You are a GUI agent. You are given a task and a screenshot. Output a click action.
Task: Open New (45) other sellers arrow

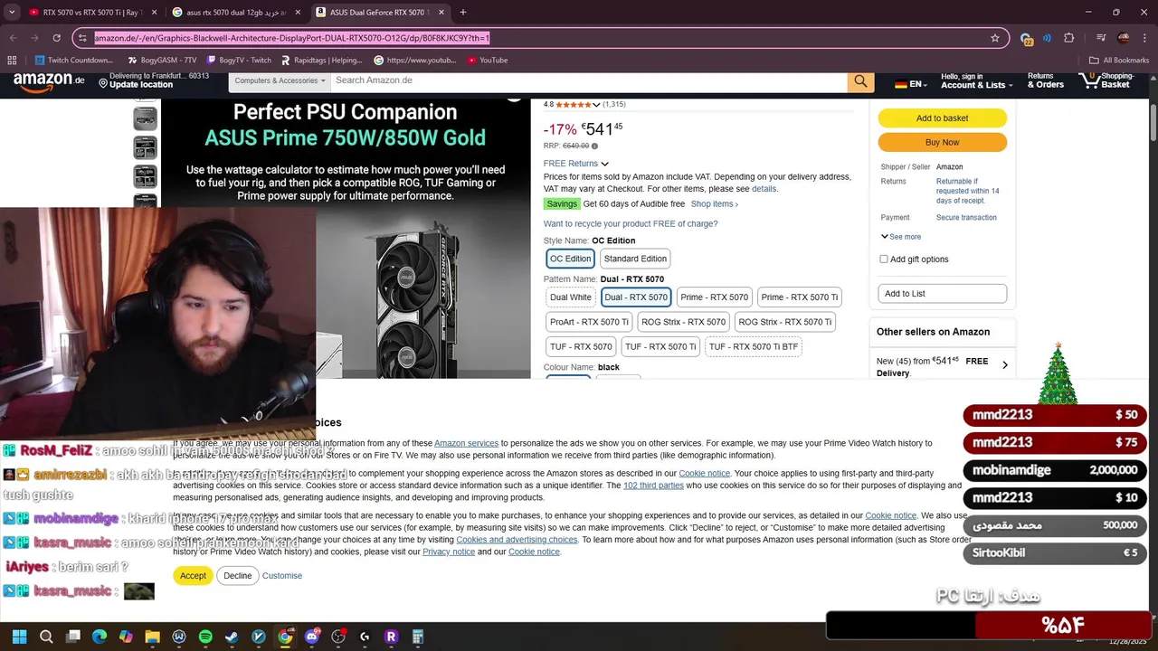(x=1004, y=365)
